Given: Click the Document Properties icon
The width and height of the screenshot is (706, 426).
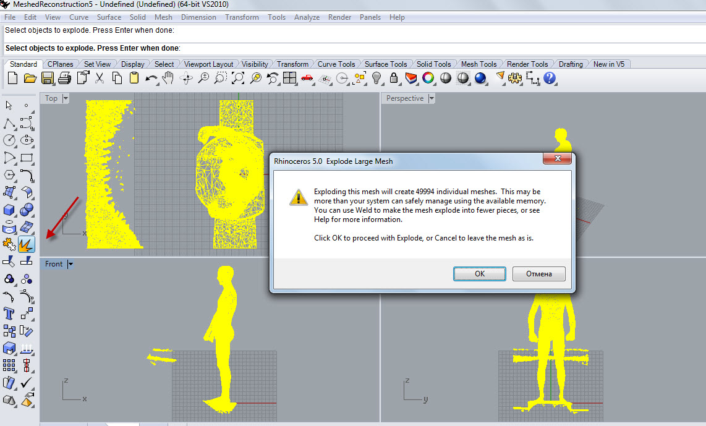Looking at the screenshot, I should (82, 79).
